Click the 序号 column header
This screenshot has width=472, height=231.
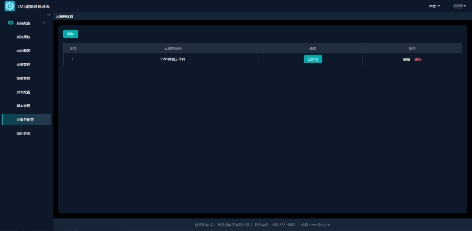(x=73, y=48)
